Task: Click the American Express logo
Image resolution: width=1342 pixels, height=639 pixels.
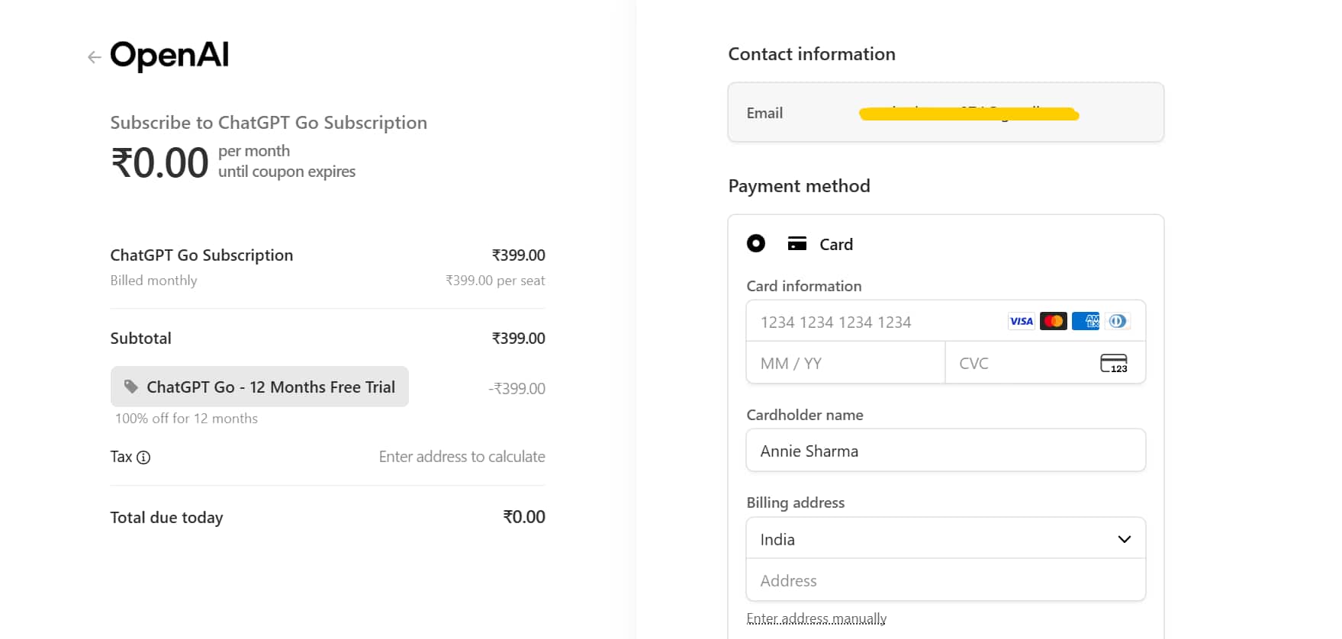Action: coord(1086,321)
